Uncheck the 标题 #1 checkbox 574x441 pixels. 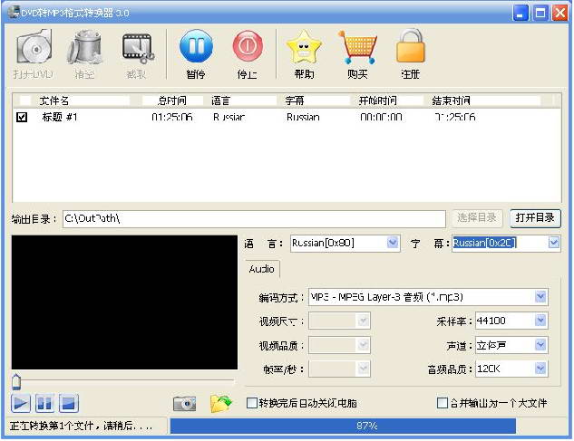coord(23,117)
